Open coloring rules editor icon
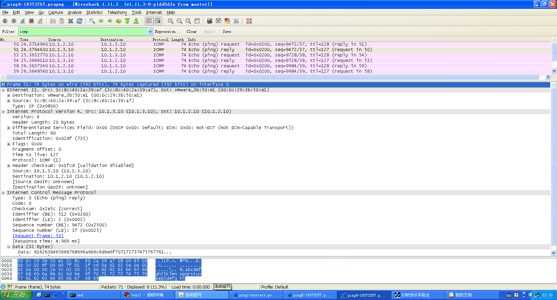The width and height of the screenshot is (557, 300). [x=227, y=21]
